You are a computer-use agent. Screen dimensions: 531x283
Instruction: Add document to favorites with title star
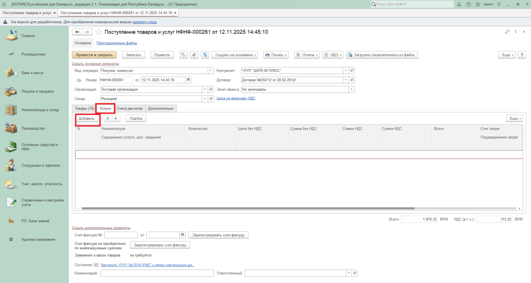click(99, 32)
